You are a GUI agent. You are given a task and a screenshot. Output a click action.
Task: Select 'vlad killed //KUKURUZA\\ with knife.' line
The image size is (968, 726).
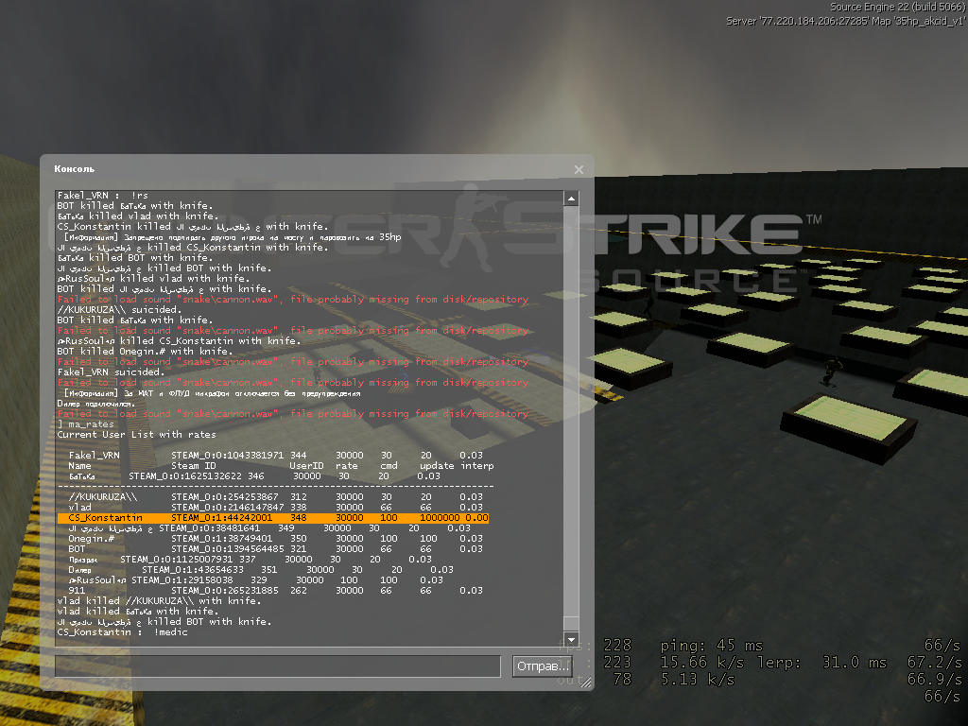(159, 601)
